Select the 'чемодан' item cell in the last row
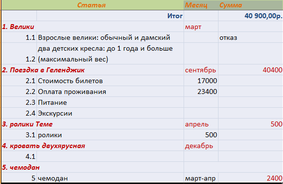The image size is (283, 184). point(110,178)
